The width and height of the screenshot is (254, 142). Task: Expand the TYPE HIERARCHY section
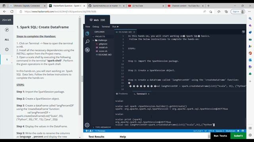coord(102,127)
